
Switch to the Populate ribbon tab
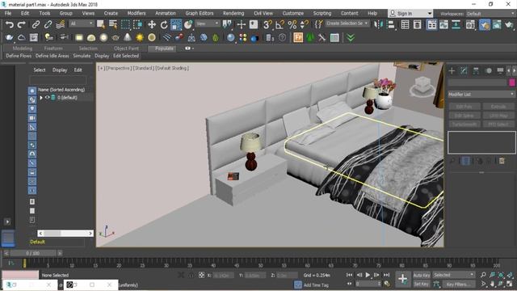(164, 48)
